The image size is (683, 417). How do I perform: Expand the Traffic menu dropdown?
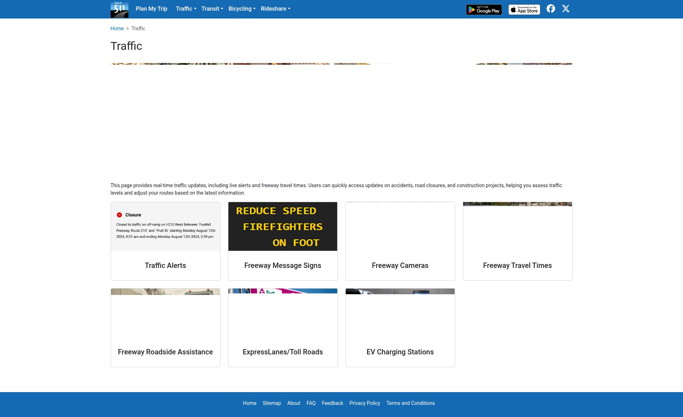(x=186, y=9)
